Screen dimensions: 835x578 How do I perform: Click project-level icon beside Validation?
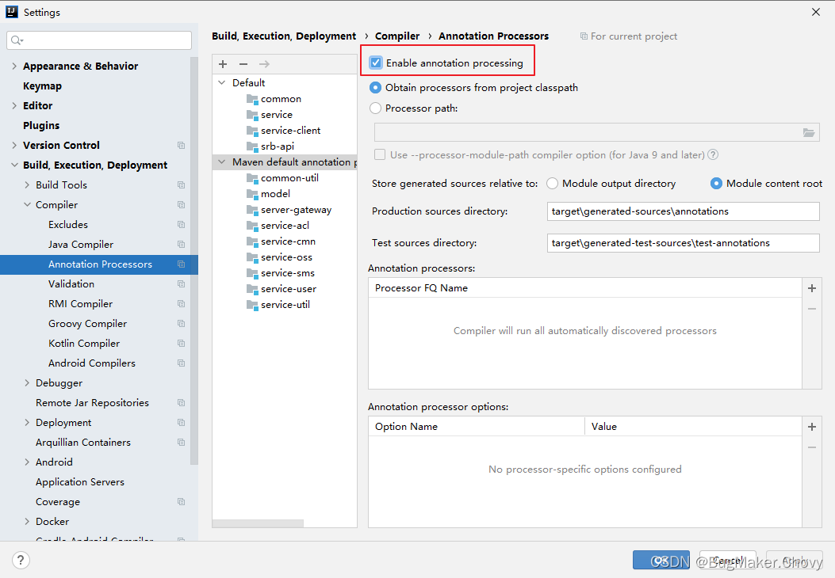[x=181, y=284]
